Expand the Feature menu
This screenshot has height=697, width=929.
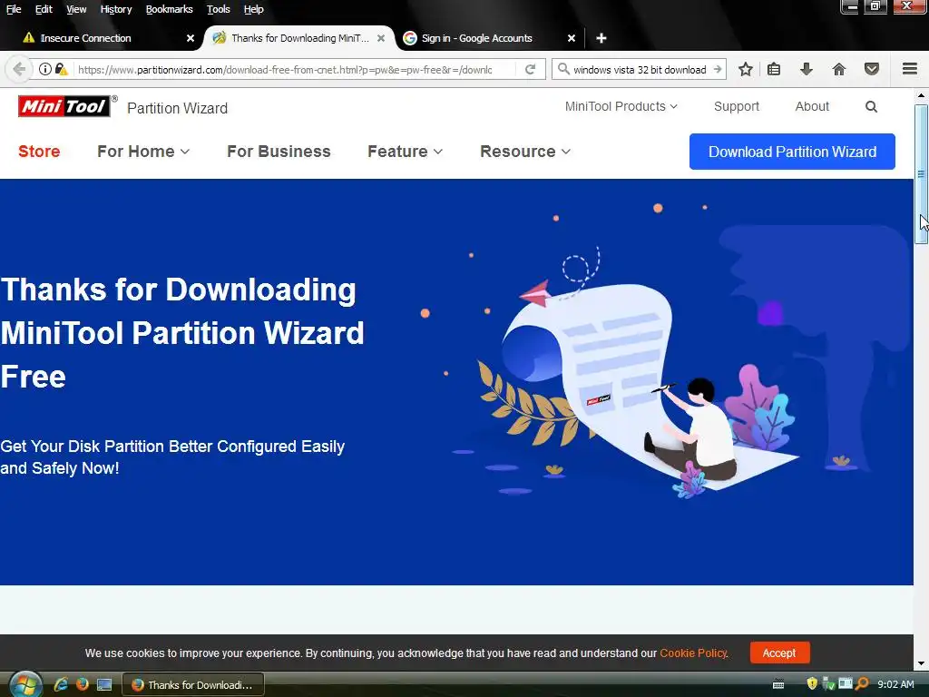tap(406, 152)
